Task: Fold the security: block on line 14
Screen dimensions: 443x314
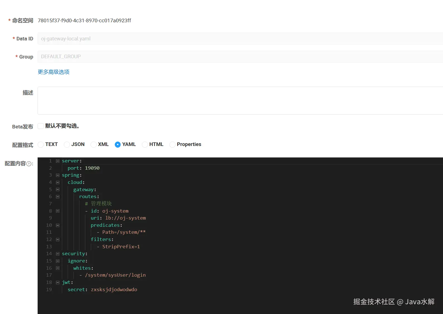Action: 58,254
